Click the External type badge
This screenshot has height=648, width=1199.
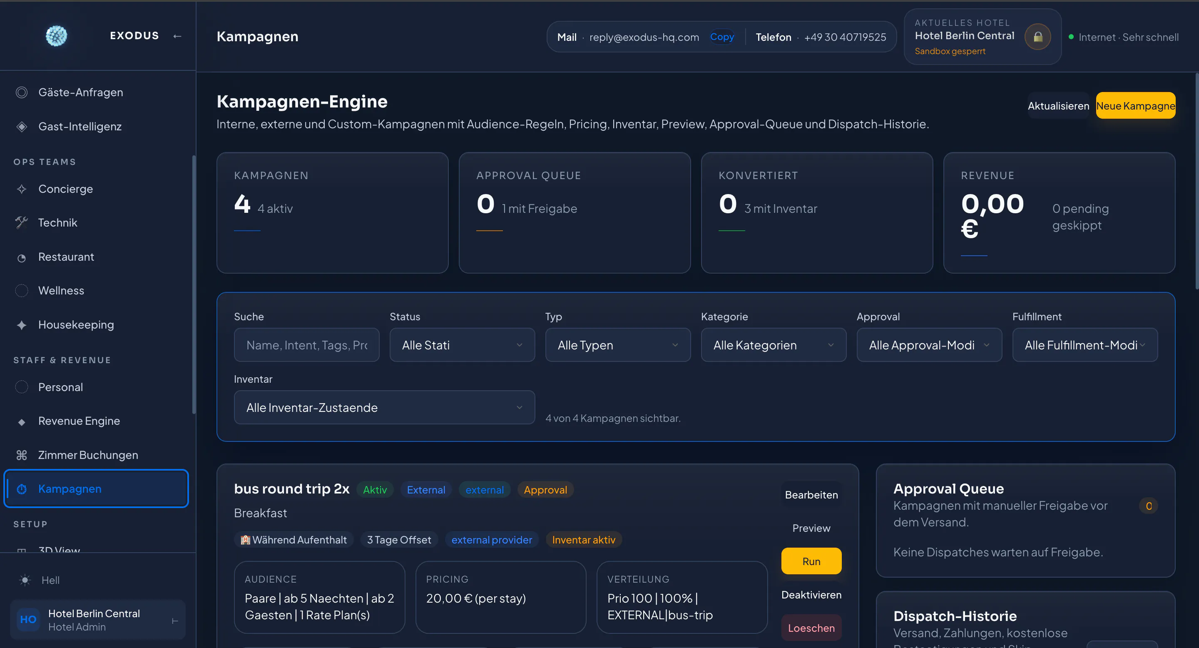pyautogui.click(x=426, y=490)
